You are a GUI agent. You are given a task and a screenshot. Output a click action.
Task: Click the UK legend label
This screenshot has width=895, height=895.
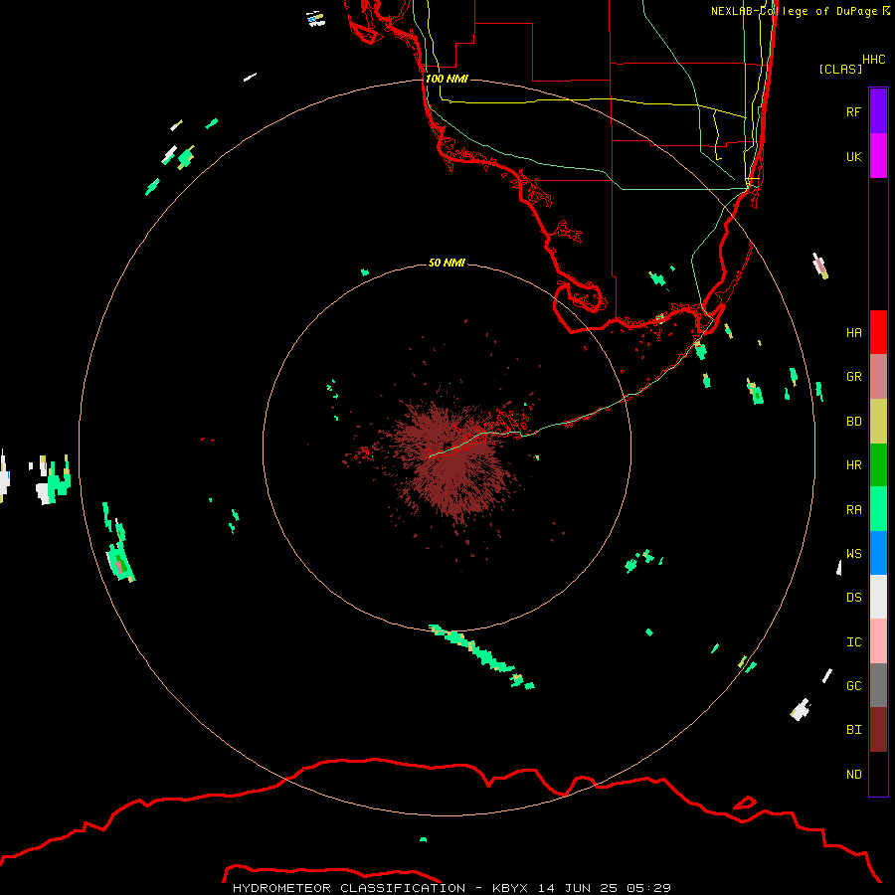click(x=853, y=156)
